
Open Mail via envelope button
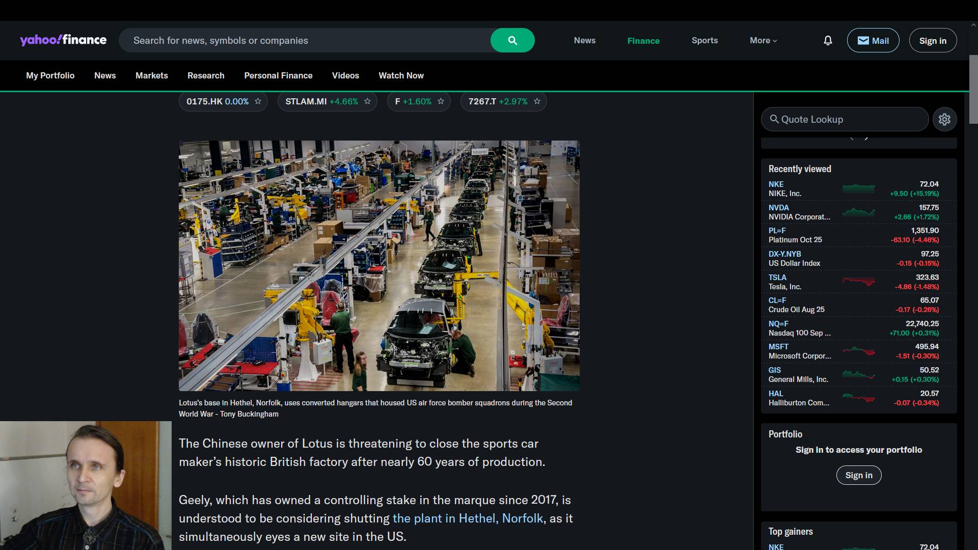coord(873,40)
